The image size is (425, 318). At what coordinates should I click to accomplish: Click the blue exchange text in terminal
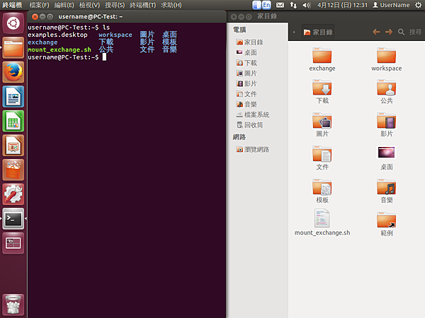(42, 42)
